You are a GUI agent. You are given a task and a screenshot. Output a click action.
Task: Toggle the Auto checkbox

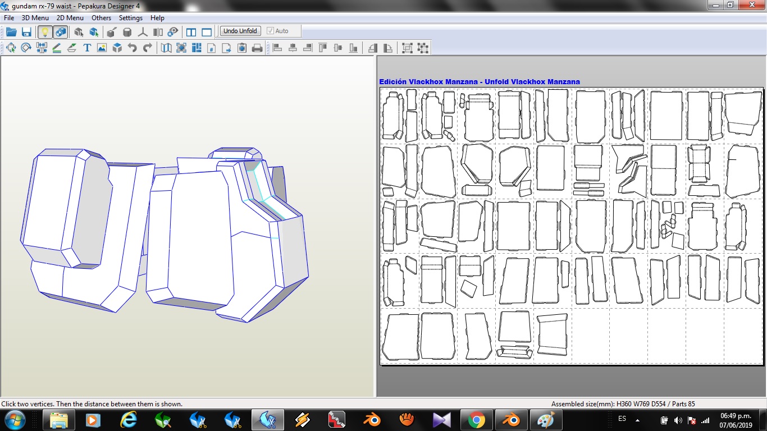[277, 31]
